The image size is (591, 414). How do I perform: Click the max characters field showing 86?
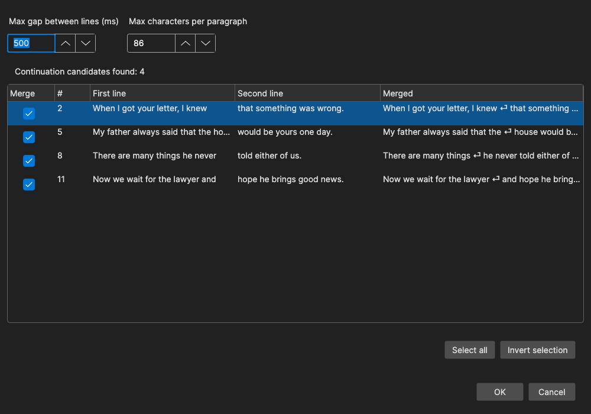coord(151,43)
